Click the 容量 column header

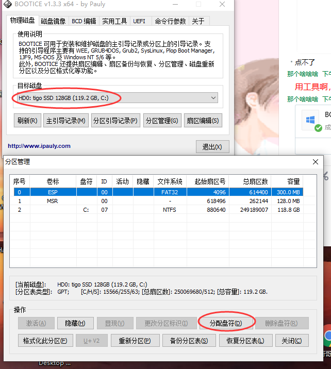[x=287, y=181]
